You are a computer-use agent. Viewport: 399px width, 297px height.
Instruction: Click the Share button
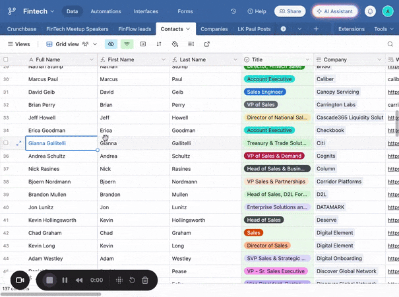[290, 11]
